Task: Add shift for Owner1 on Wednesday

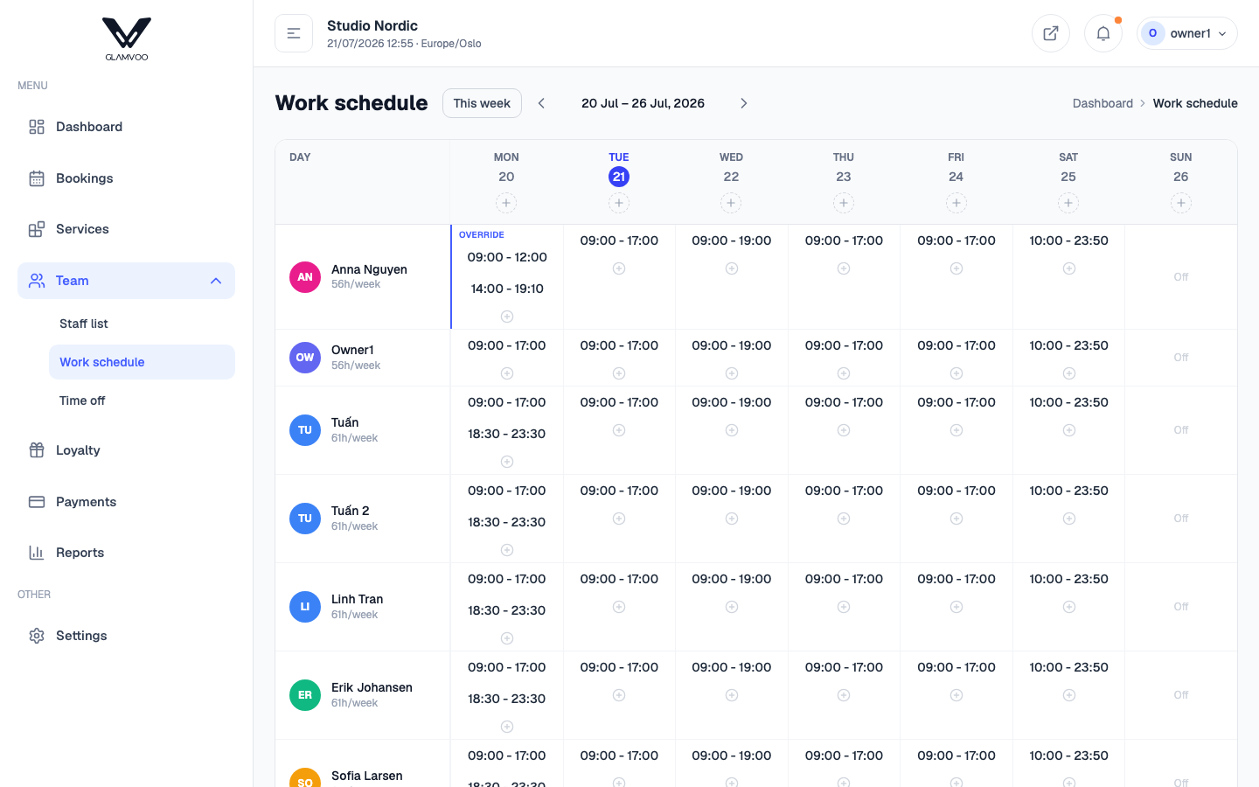Action: click(732, 373)
